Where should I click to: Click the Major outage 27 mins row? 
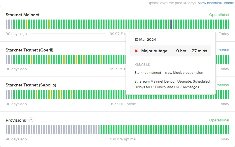171,51
